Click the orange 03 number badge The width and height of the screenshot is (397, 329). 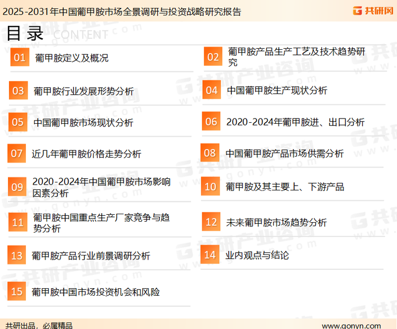tap(18, 90)
